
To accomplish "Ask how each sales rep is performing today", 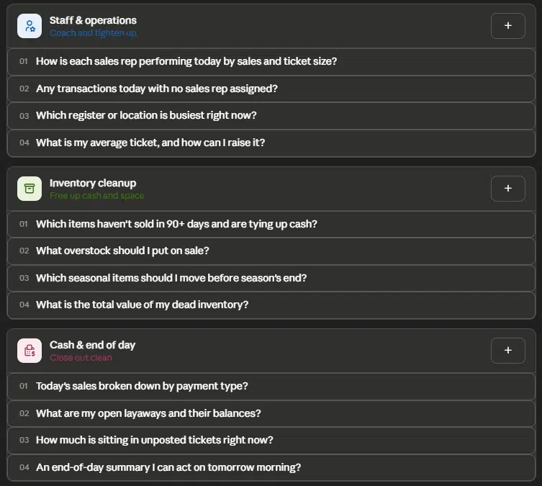I will click(x=271, y=61).
